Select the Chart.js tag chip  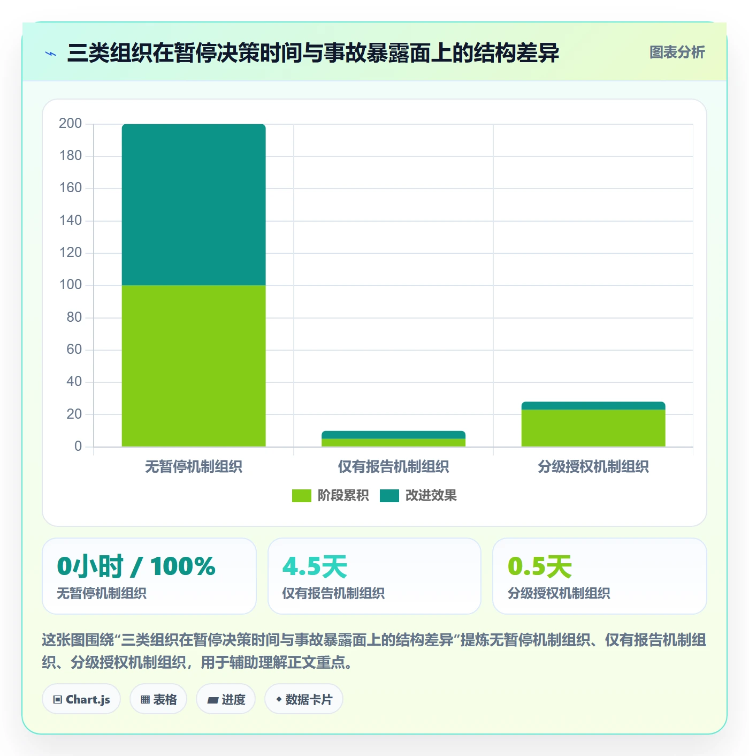(81, 699)
